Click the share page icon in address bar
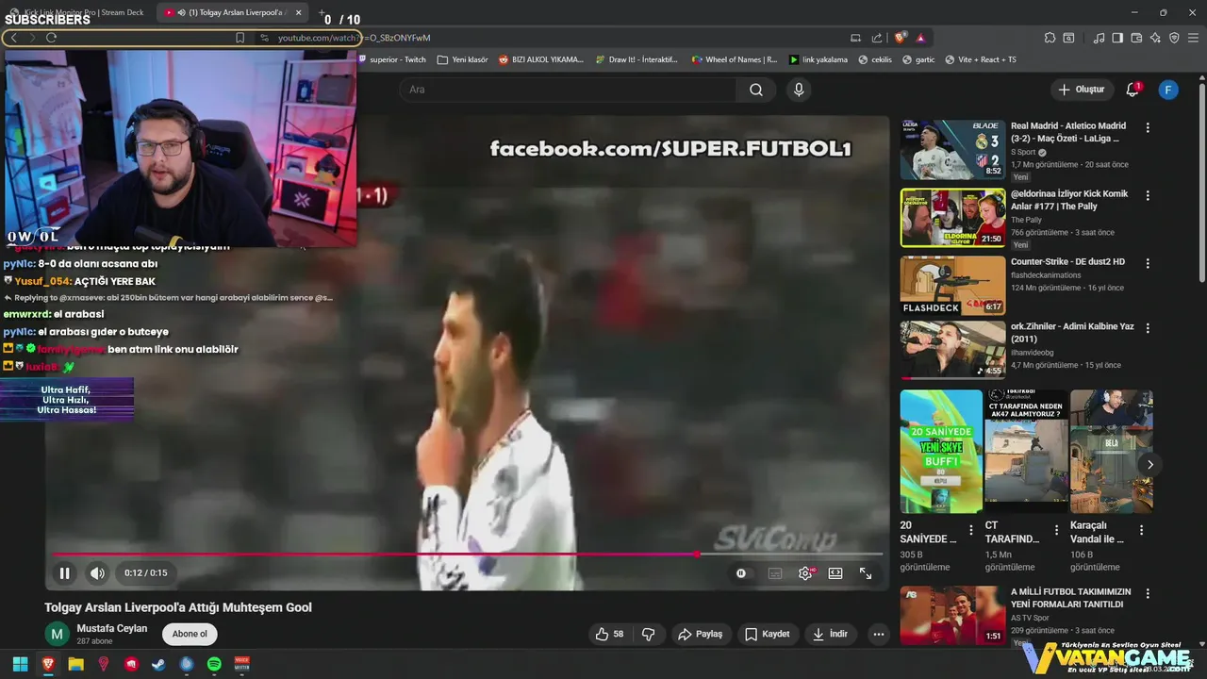The width and height of the screenshot is (1207, 679). 876,38
